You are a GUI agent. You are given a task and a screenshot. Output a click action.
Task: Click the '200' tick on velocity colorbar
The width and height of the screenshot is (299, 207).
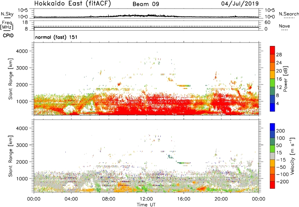coord(281,131)
